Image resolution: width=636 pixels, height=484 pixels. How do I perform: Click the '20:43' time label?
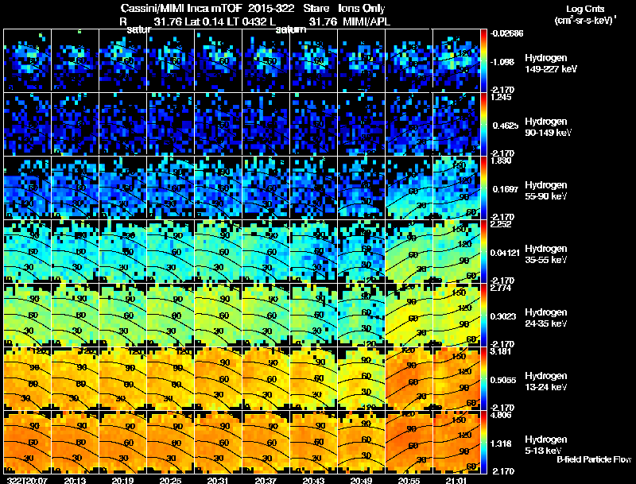pyautogui.click(x=313, y=480)
